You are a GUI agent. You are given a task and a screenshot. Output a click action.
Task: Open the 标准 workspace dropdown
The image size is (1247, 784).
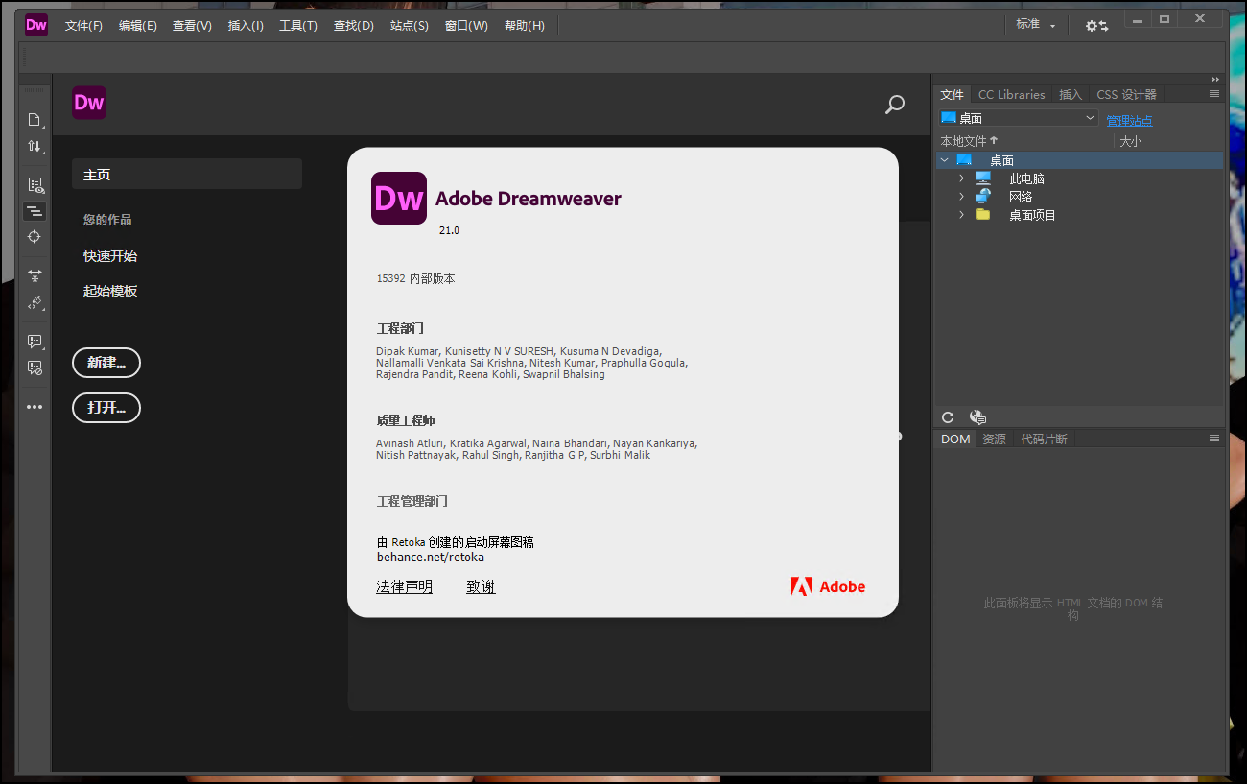coord(1036,25)
